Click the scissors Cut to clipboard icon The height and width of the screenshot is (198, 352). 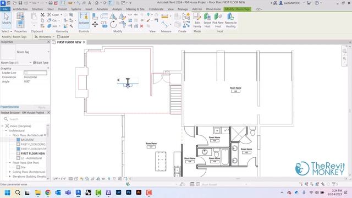click(x=42, y=15)
